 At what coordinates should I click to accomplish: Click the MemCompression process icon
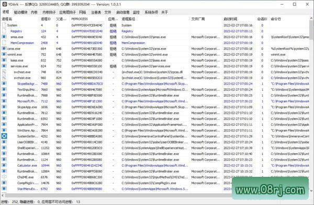pos(4,43)
